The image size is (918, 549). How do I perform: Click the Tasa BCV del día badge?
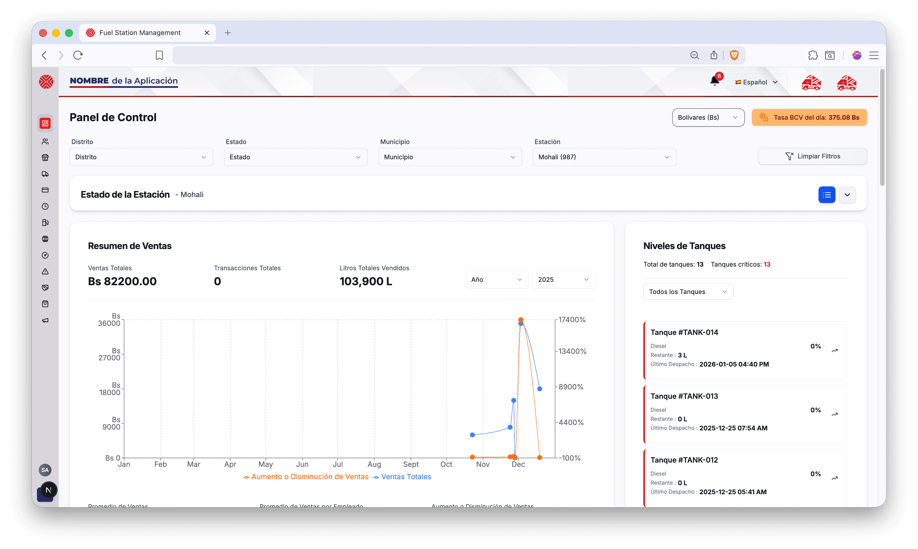click(x=809, y=117)
